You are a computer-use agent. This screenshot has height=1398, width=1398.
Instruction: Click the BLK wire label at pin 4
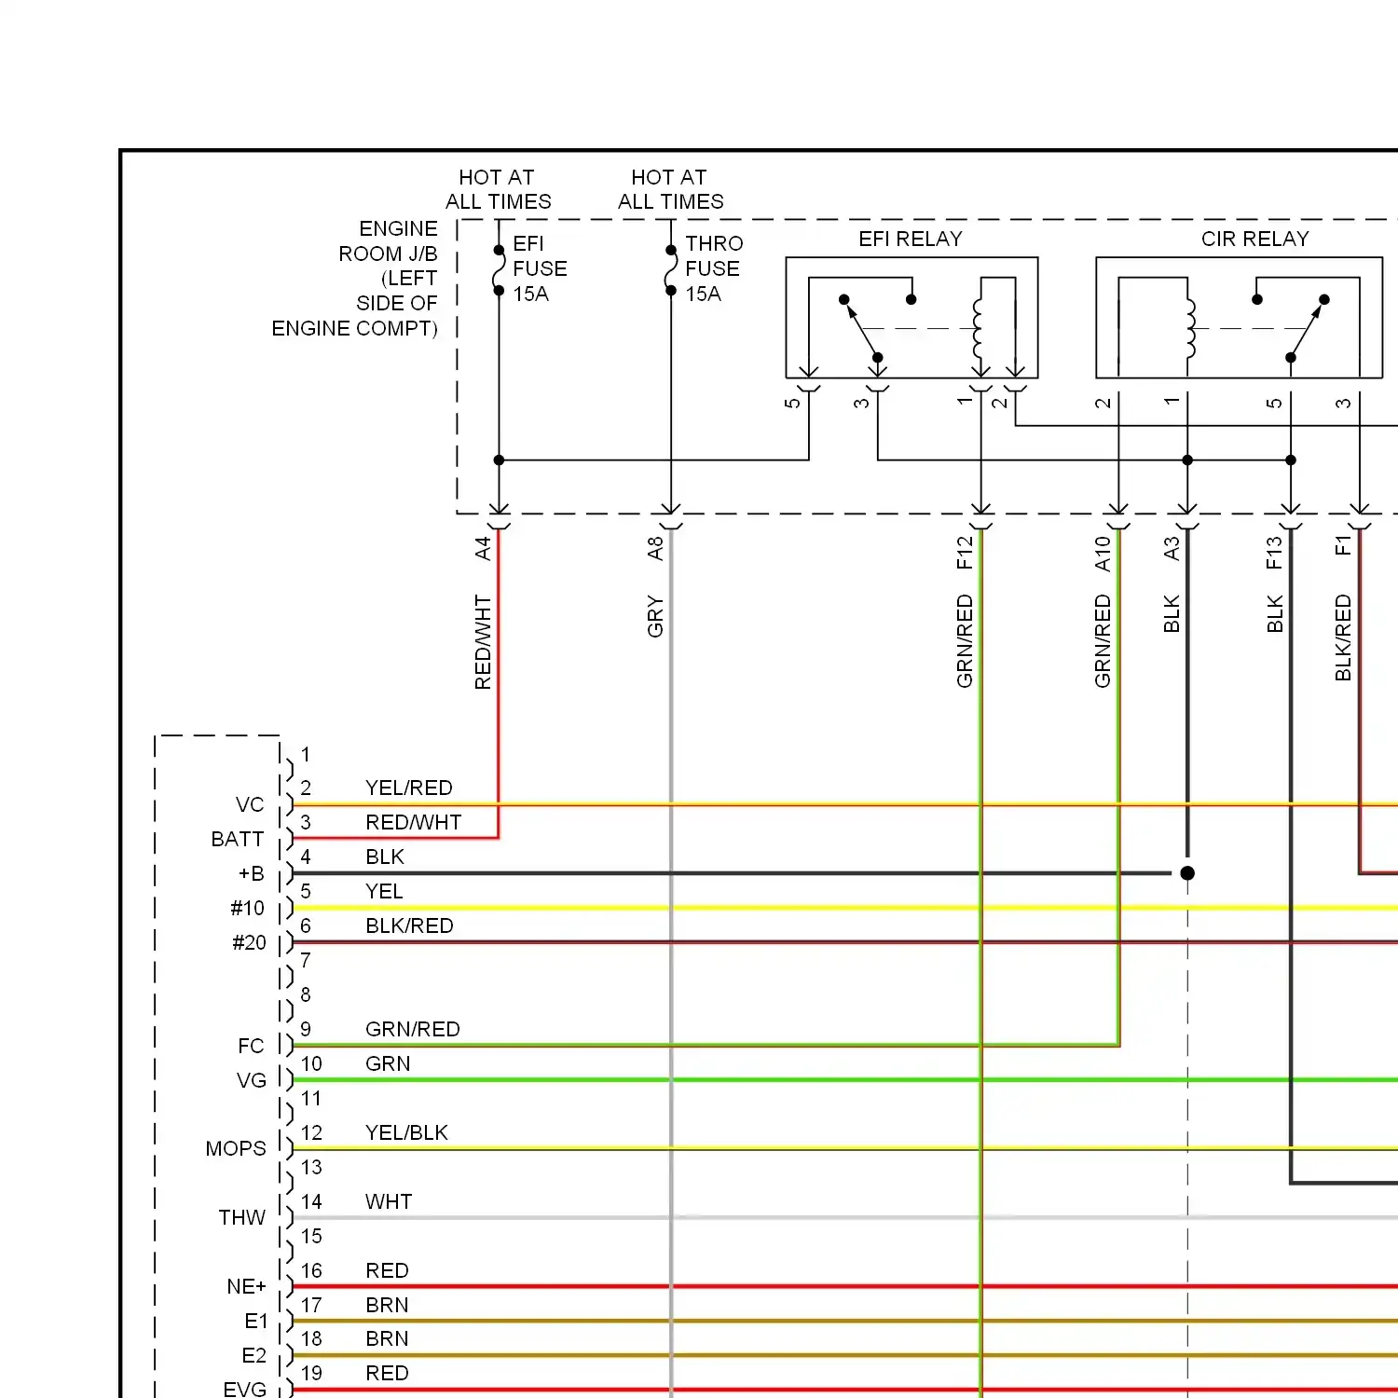[x=385, y=857]
